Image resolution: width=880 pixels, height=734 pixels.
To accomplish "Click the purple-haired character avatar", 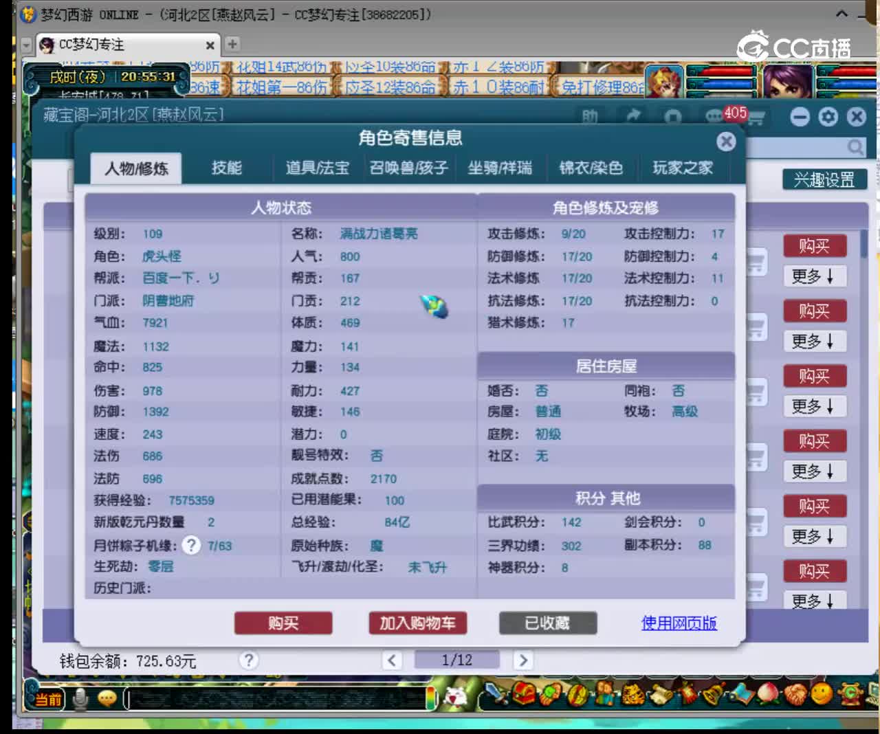I will [788, 81].
